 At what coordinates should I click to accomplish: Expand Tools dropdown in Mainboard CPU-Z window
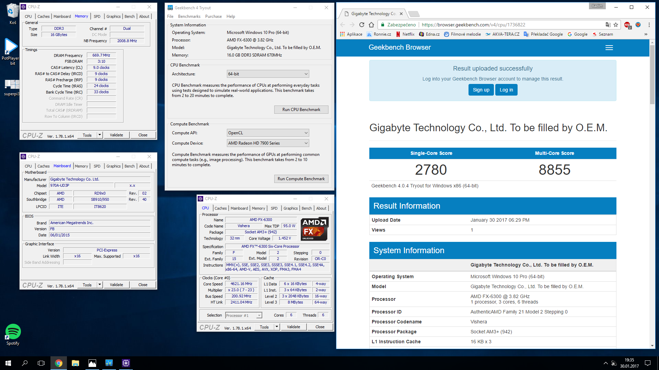(x=100, y=285)
